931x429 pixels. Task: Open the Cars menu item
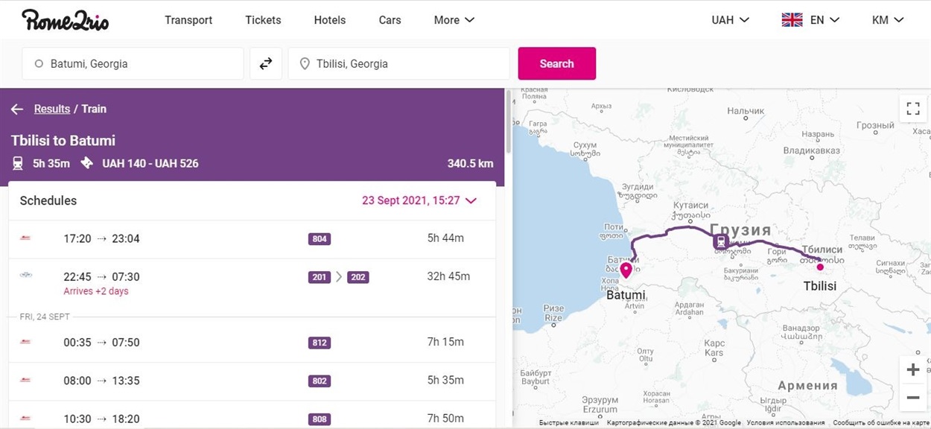tap(390, 20)
